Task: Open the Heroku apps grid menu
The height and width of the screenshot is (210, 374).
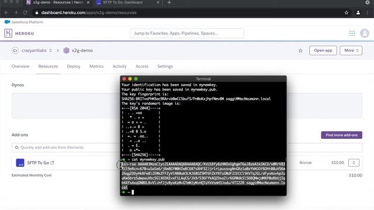Action: pyautogui.click(x=352, y=33)
